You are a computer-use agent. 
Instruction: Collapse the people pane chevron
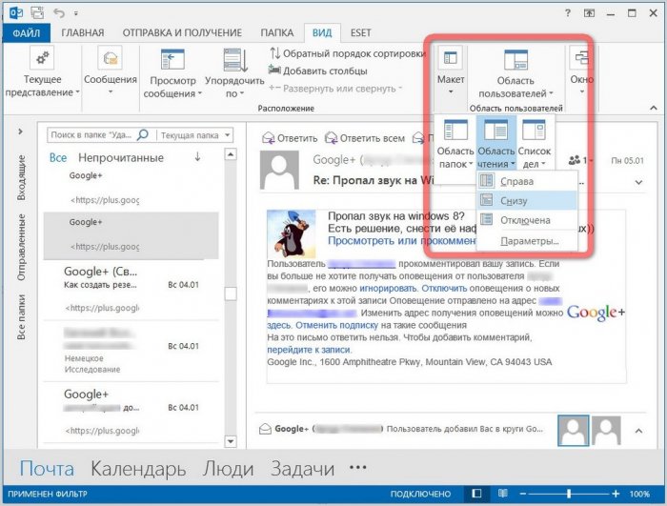tap(638, 431)
